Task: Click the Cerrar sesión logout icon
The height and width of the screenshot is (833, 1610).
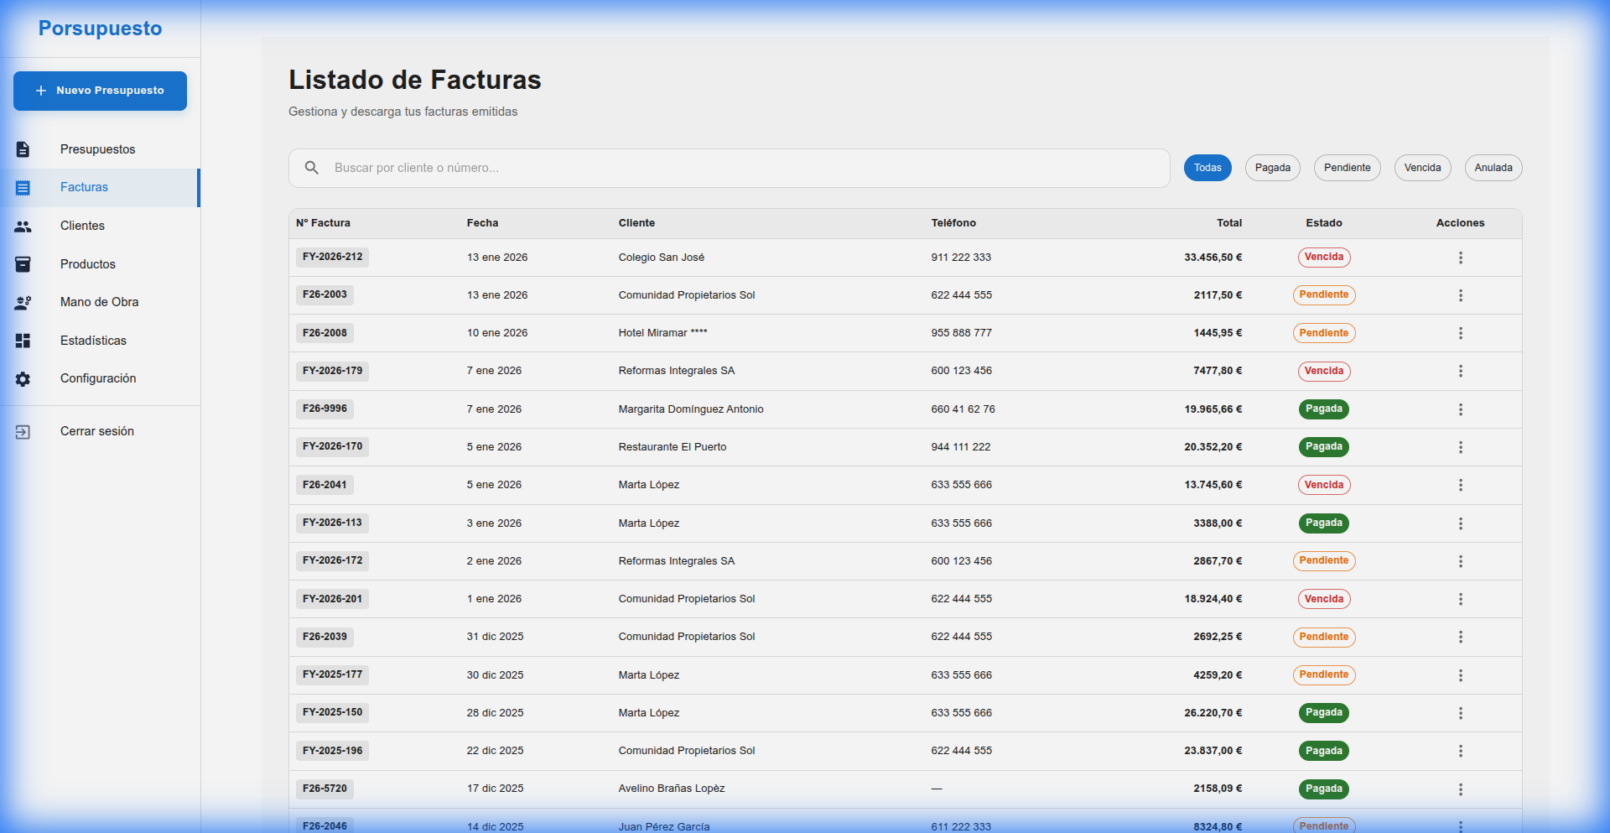Action: (x=23, y=432)
